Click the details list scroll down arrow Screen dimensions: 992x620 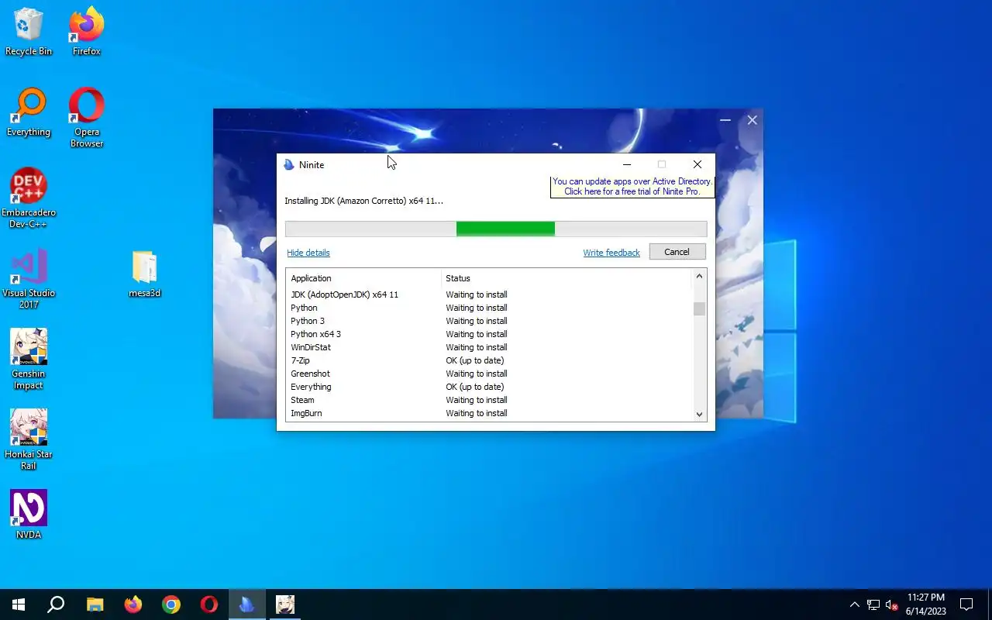(x=699, y=415)
